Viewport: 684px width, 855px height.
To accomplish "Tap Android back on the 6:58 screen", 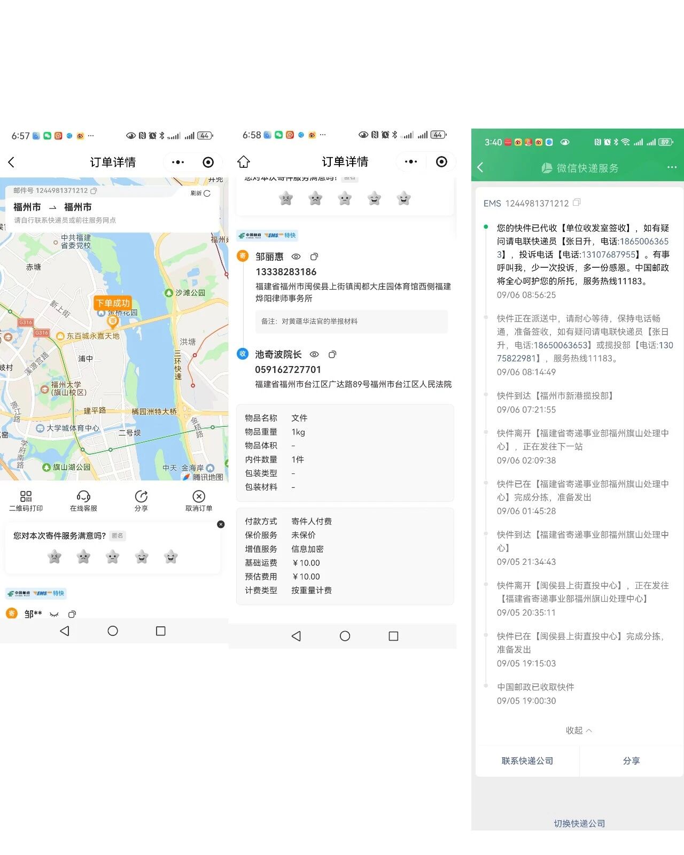I will (x=296, y=636).
